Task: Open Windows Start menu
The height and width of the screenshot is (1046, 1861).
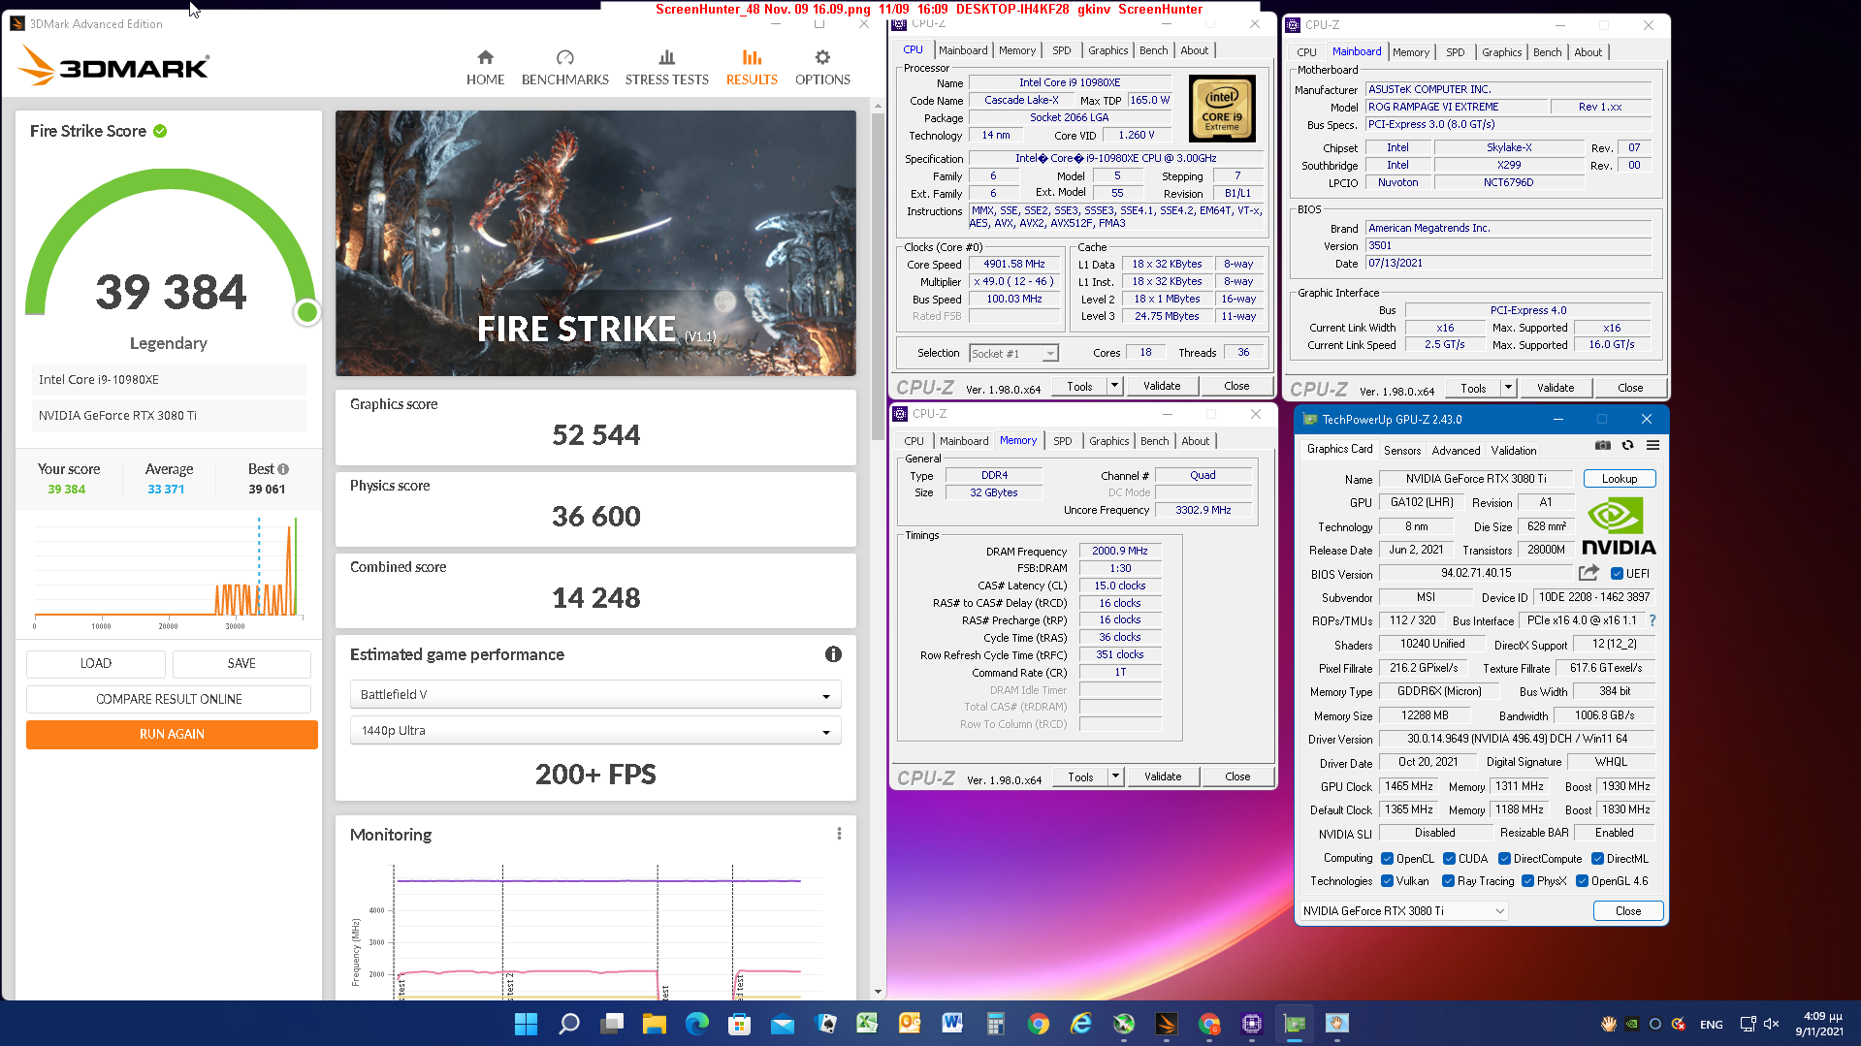Action: coord(526,1024)
